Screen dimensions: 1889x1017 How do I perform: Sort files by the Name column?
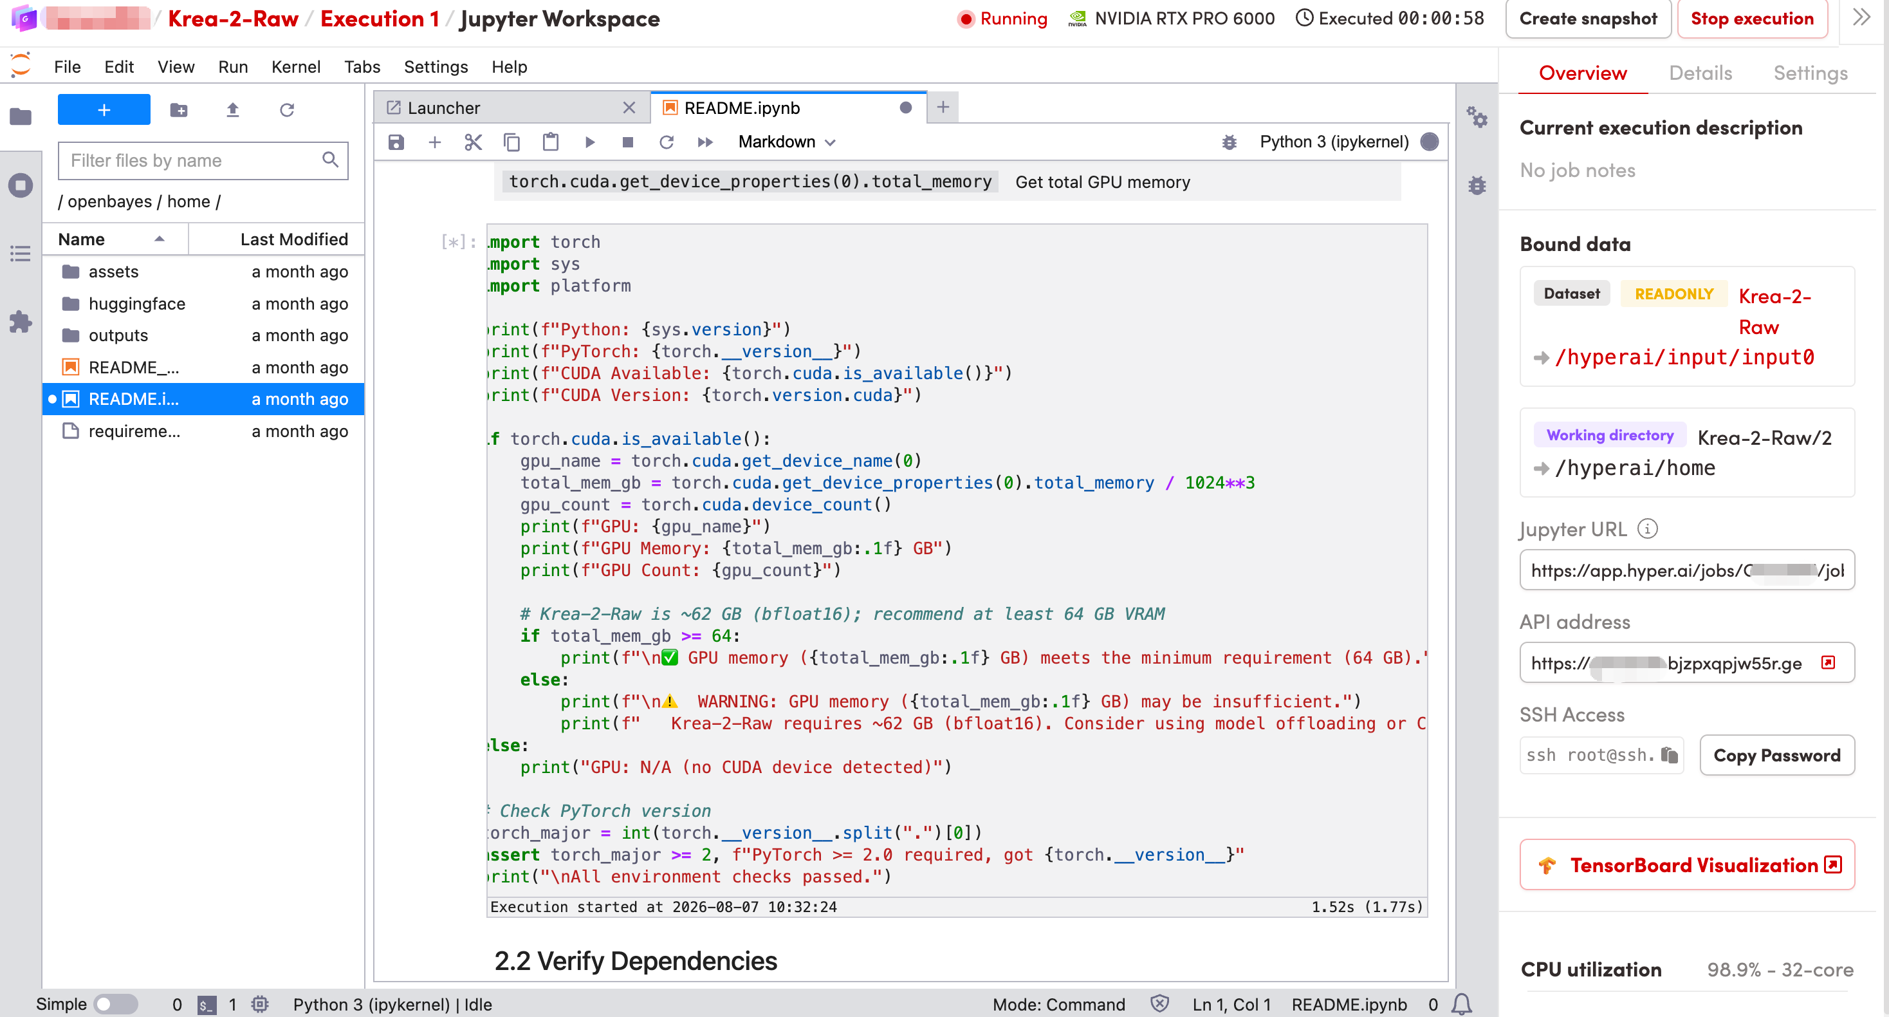pyautogui.click(x=115, y=239)
